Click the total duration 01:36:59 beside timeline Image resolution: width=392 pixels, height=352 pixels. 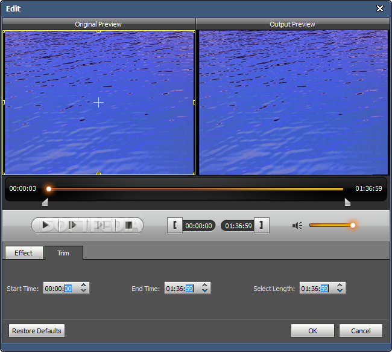click(x=368, y=188)
